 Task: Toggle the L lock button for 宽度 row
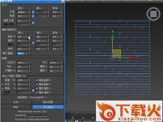(x=33, y=16)
